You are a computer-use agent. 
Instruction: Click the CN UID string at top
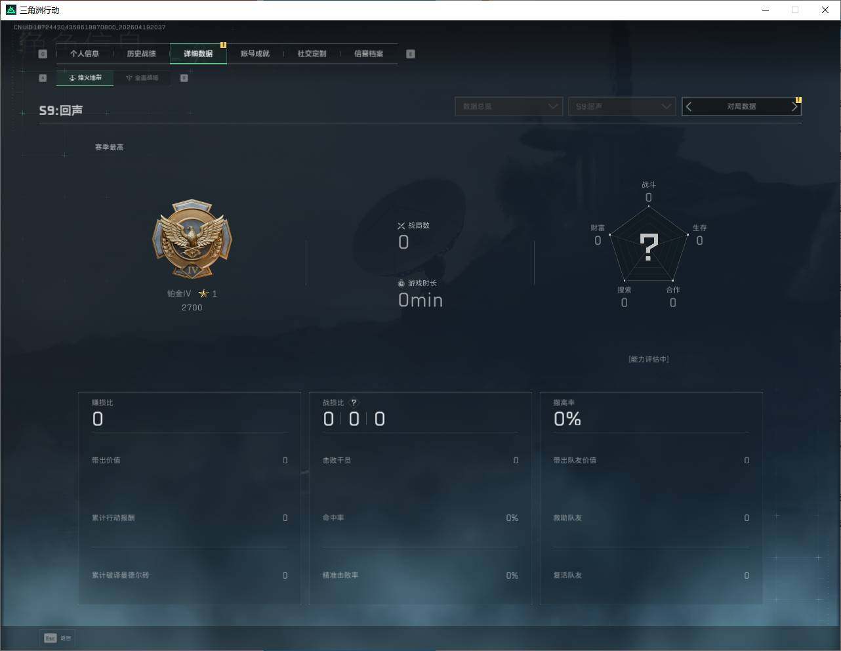(x=90, y=28)
